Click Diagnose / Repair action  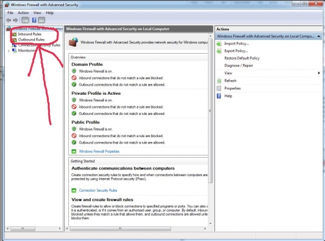[x=238, y=66]
